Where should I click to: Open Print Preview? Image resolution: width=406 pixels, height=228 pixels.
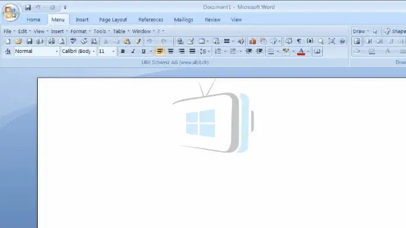point(62,41)
